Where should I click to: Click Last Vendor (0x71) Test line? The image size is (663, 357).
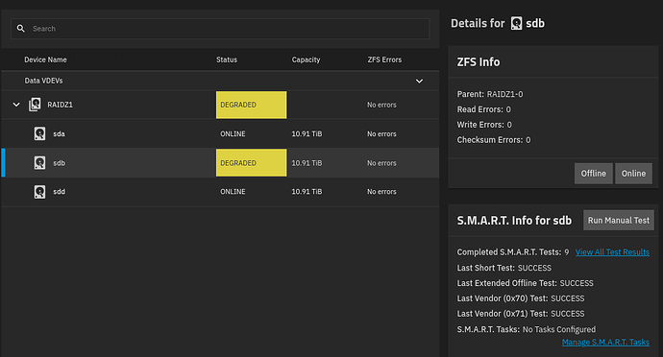(521, 314)
